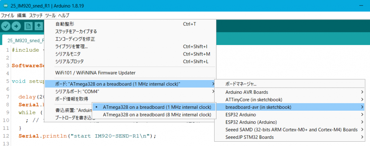Expand the Arduino AVR Boards submenu
The height and width of the screenshot is (146, 370).
(x=246, y=92)
